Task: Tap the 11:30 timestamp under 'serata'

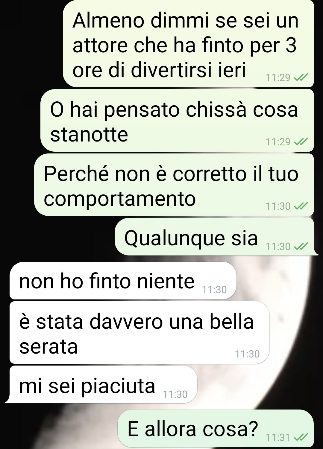Action: click(247, 354)
